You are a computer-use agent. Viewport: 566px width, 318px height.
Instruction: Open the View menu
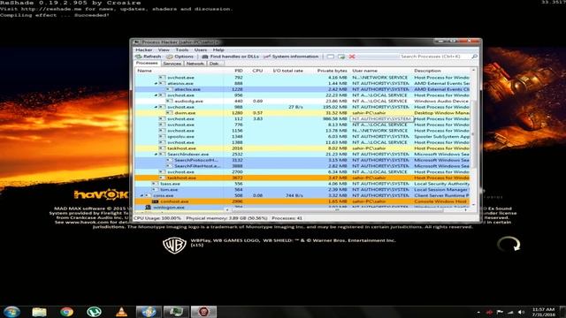(164, 49)
